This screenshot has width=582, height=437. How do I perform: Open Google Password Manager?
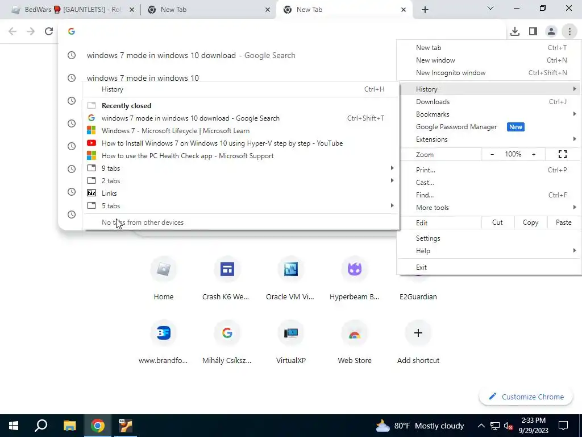[489, 127]
